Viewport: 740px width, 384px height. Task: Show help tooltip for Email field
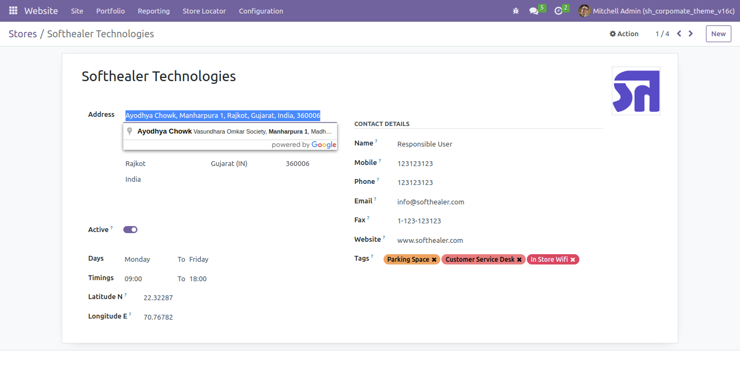tap(375, 199)
